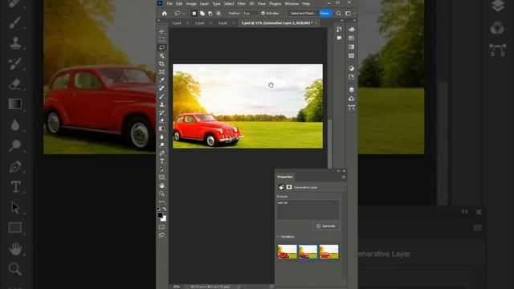Open the Edit Toolbar three-dots menu
Viewport: 514px width, 289px height.
[161, 201]
